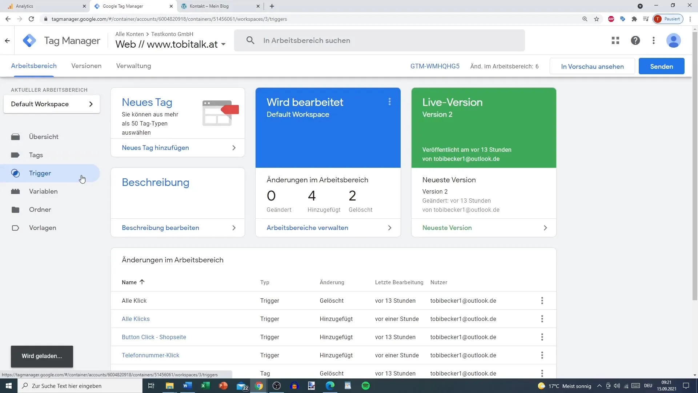
Task: Click the Windows taskbar search box
Action: 80,386
